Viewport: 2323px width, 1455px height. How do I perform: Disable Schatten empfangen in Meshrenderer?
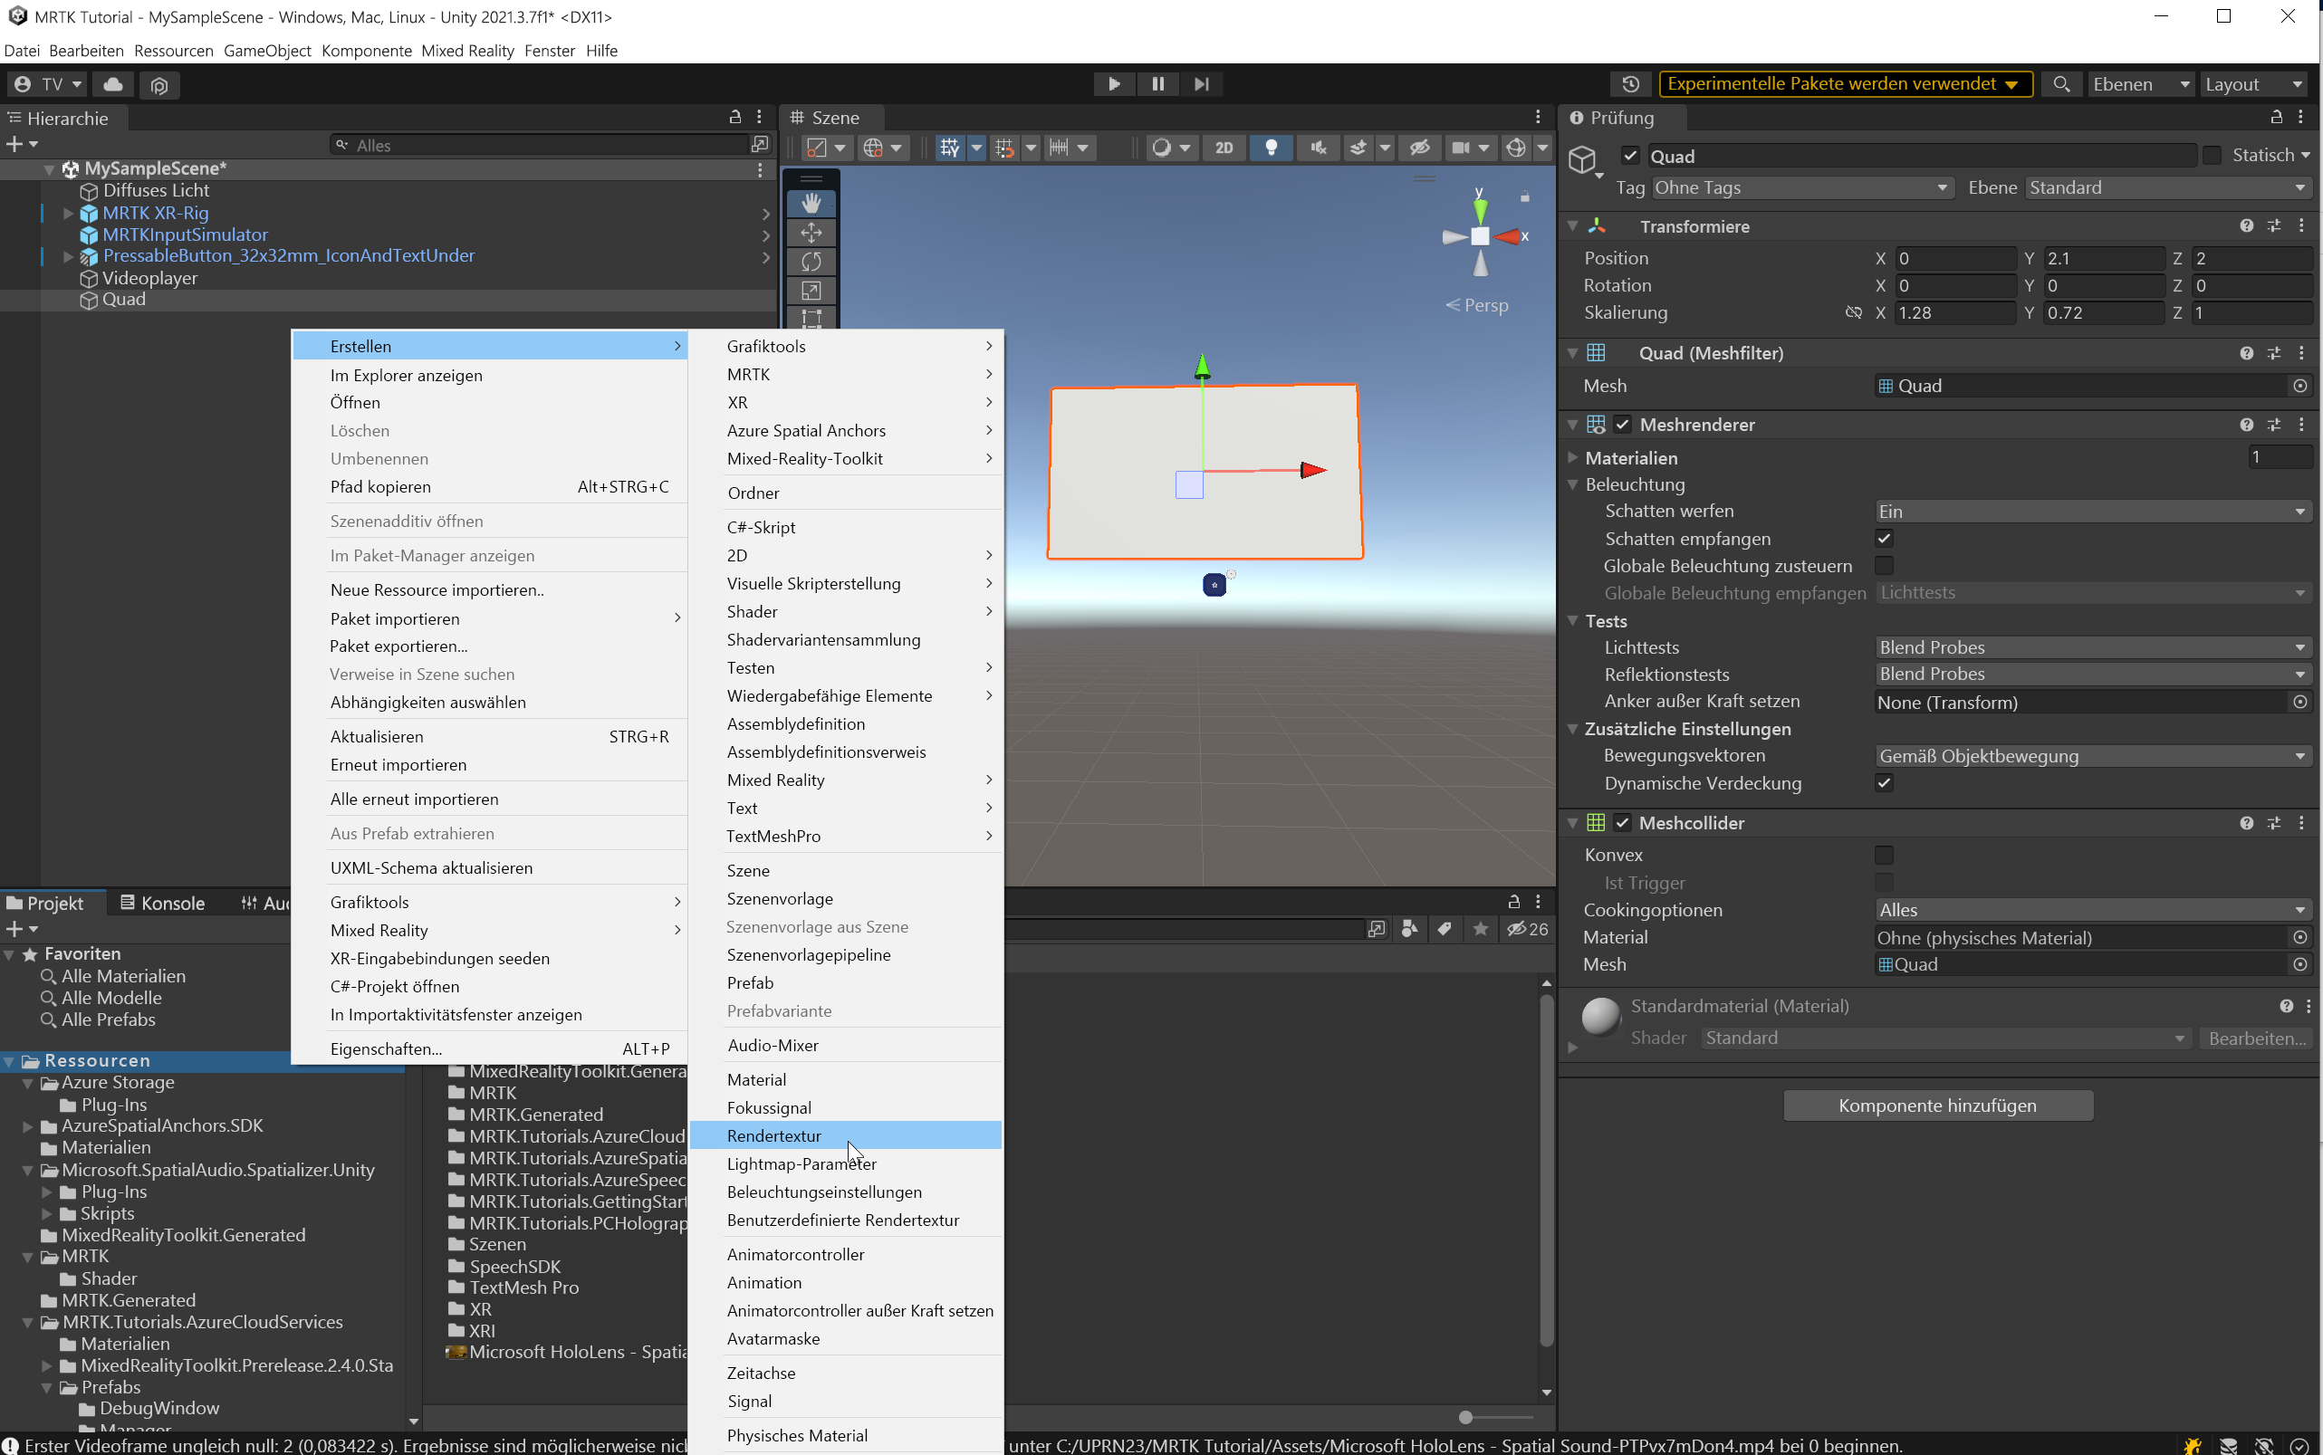point(1884,538)
